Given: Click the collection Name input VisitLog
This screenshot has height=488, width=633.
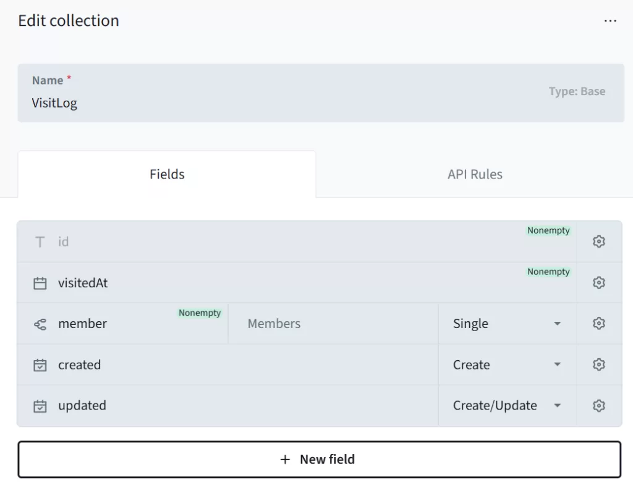Looking at the screenshot, I should [x=247, y=103].
